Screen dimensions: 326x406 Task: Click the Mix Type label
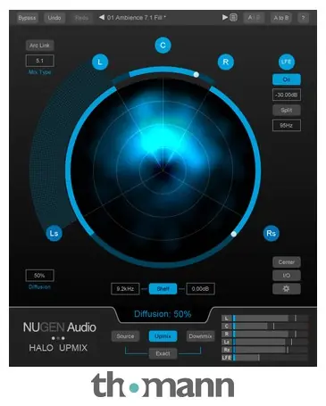click(x=40, y=72)
